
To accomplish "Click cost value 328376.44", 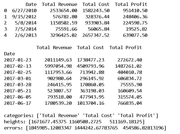I will point(98,17).
